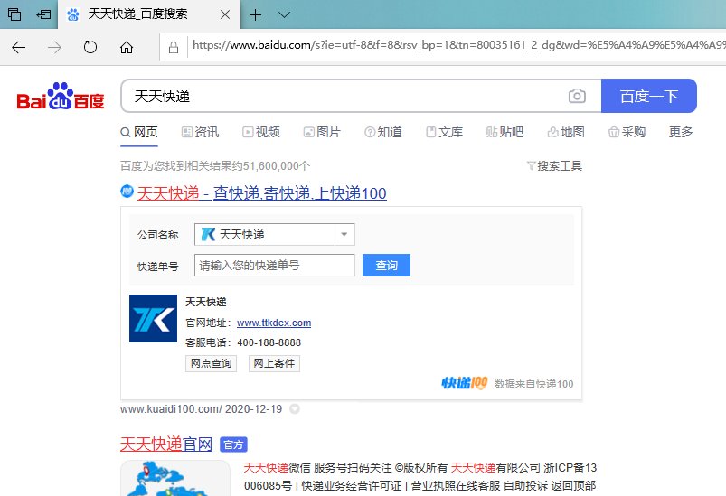Click the Baidu logo

click(x=61, y=96)
